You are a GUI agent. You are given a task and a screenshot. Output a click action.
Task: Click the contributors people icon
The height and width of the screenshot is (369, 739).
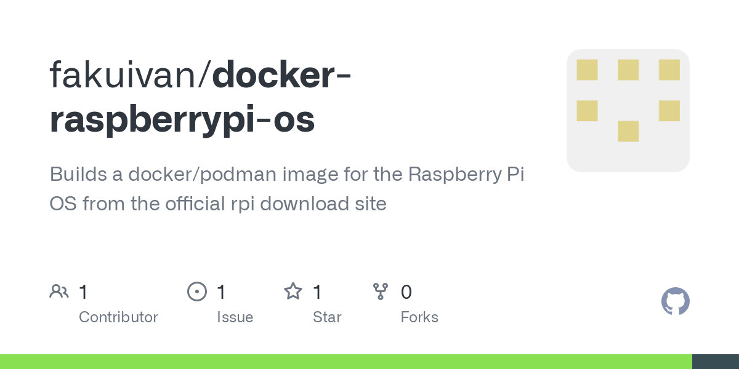(59, 292)
